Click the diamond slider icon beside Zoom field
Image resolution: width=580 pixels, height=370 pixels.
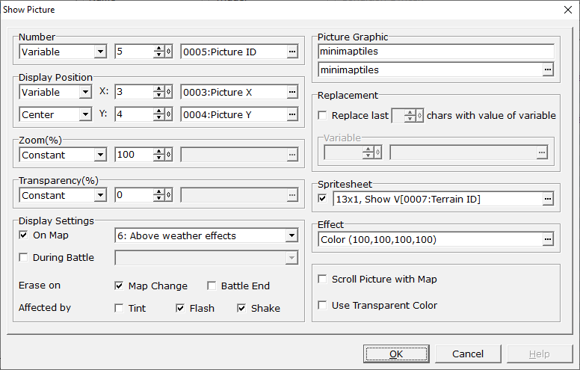click(168, 155)
